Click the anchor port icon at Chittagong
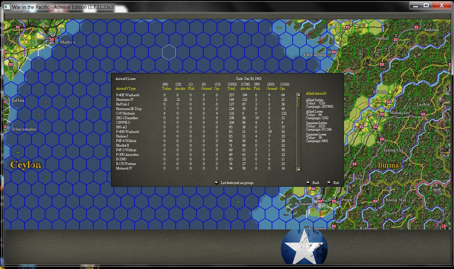454x269 pixels. (x=330, y=49)
